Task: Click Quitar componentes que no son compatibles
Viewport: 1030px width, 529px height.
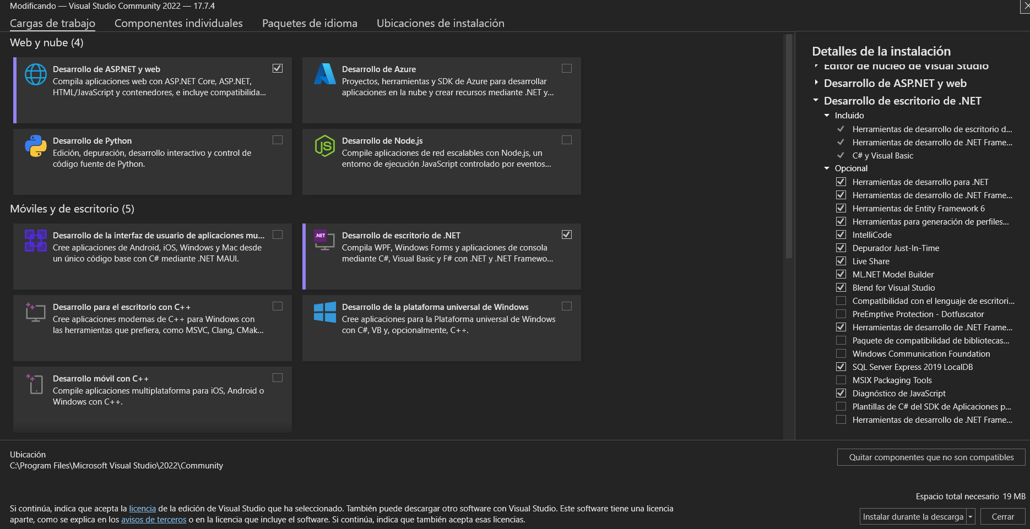Action: click(x=931, y=457)
